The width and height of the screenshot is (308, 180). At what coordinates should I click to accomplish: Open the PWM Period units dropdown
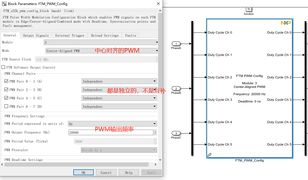pos(155,123)
